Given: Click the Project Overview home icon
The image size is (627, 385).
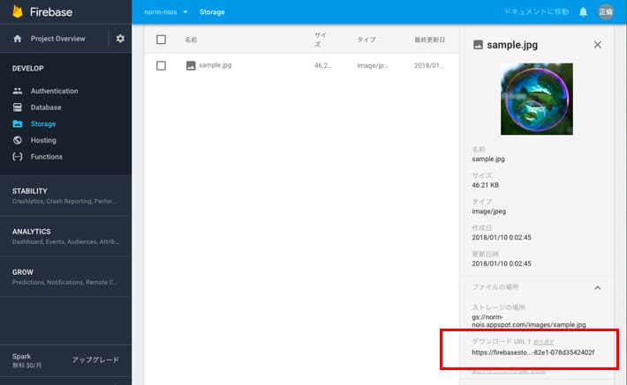Looking at the screenshot, I should [x=18, y=39].
